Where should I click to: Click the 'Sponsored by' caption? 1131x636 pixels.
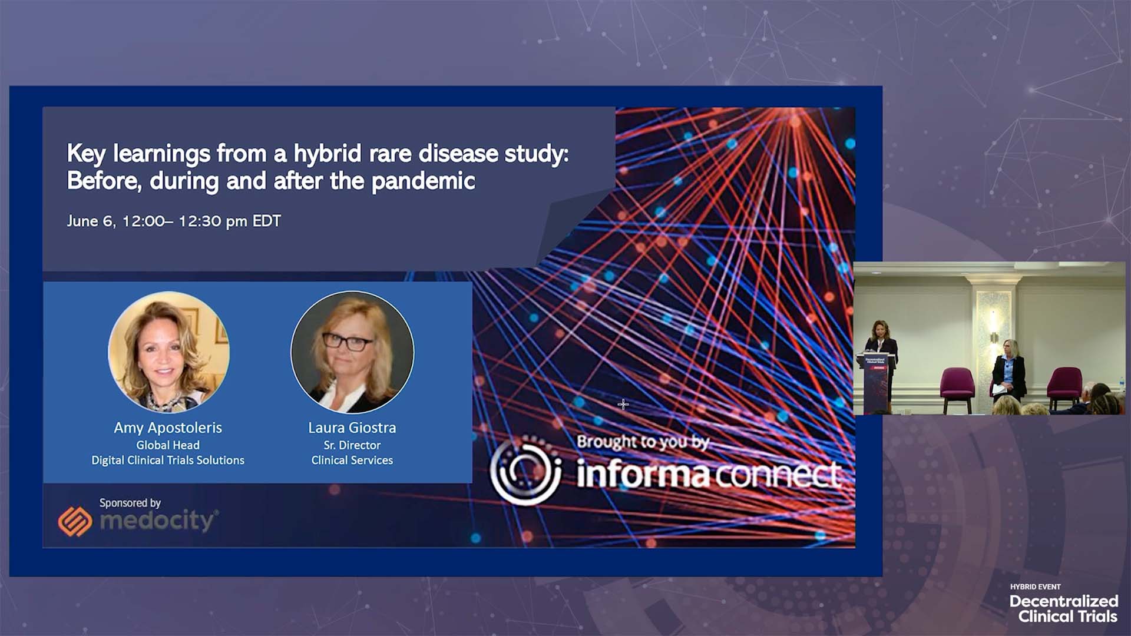[x=130, y=503]
